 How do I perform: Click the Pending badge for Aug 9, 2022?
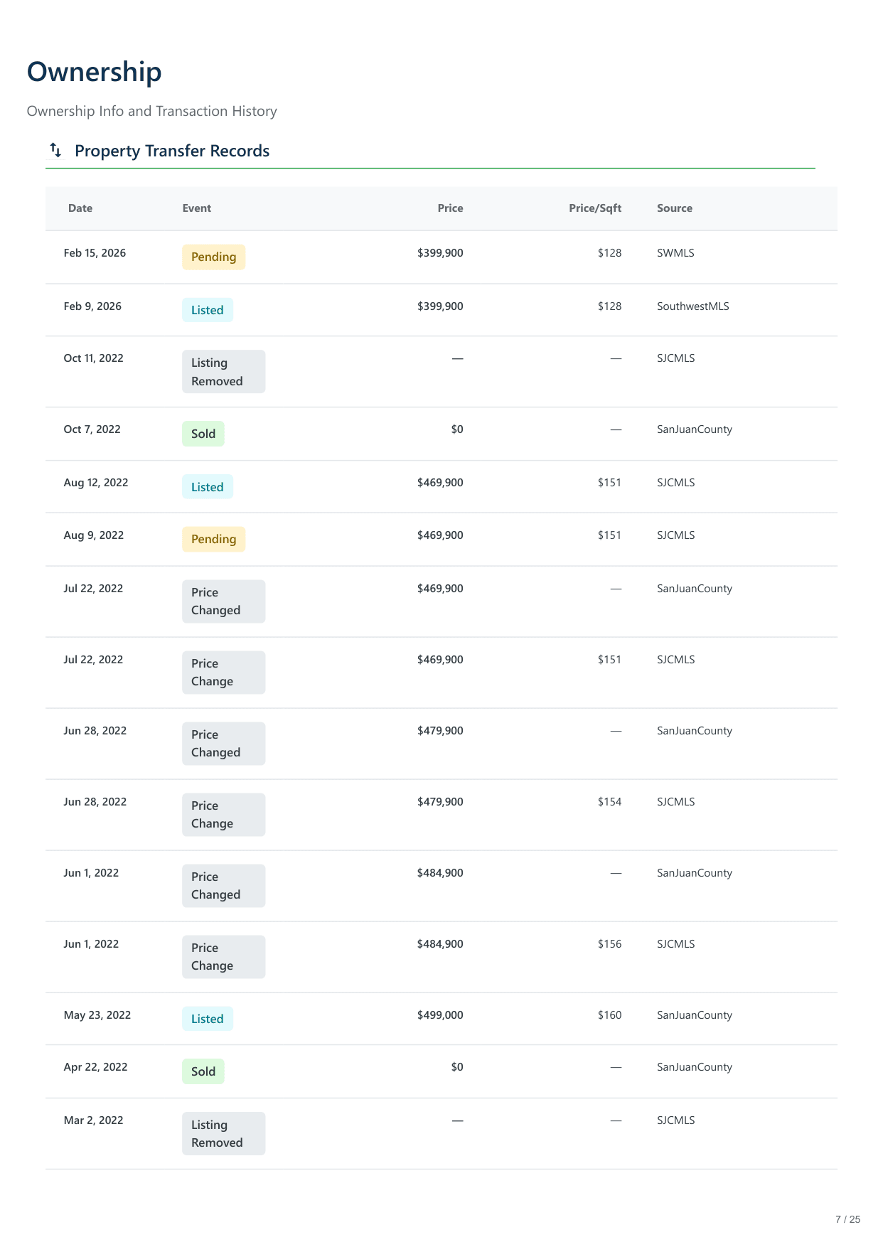pos(213,540)
